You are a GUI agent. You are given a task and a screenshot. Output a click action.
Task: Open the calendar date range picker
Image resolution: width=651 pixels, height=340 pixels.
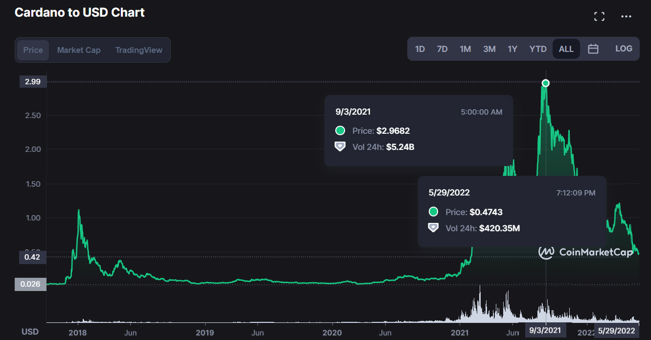593,49
